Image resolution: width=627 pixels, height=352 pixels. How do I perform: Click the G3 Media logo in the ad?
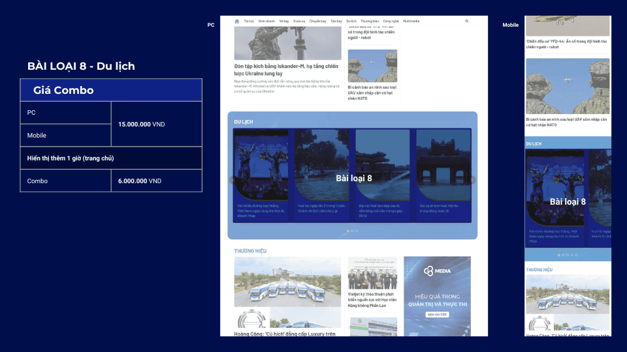[437, 271]
